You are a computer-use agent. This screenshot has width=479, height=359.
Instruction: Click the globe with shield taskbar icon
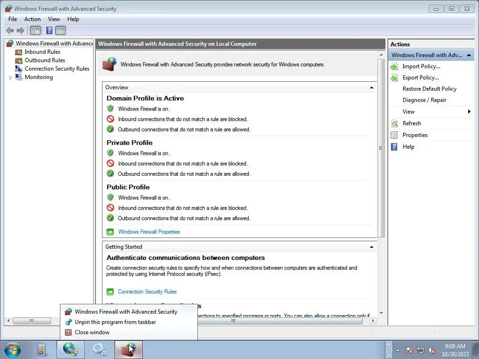[x=71, y=350]
